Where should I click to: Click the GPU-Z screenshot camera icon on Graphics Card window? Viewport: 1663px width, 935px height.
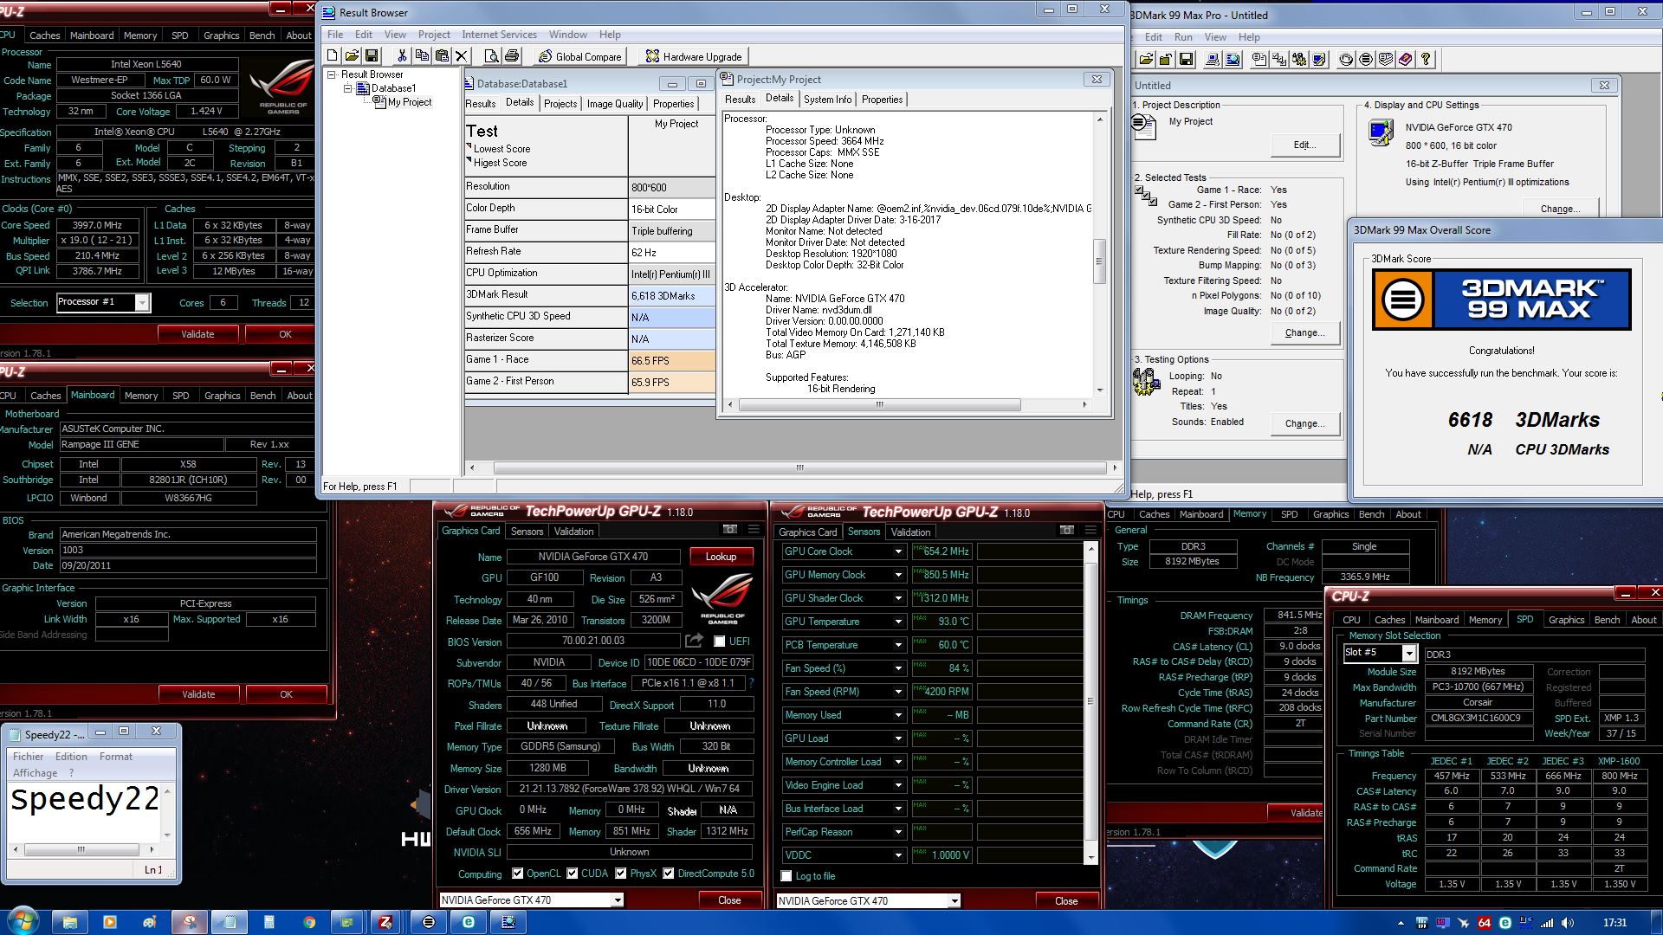click(730, 530)
